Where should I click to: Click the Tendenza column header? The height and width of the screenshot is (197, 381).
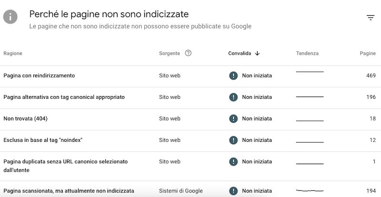[307, 53]
